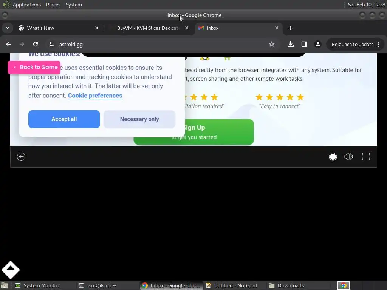
Task: View site information icon
Action: click(x=51, y=45)
